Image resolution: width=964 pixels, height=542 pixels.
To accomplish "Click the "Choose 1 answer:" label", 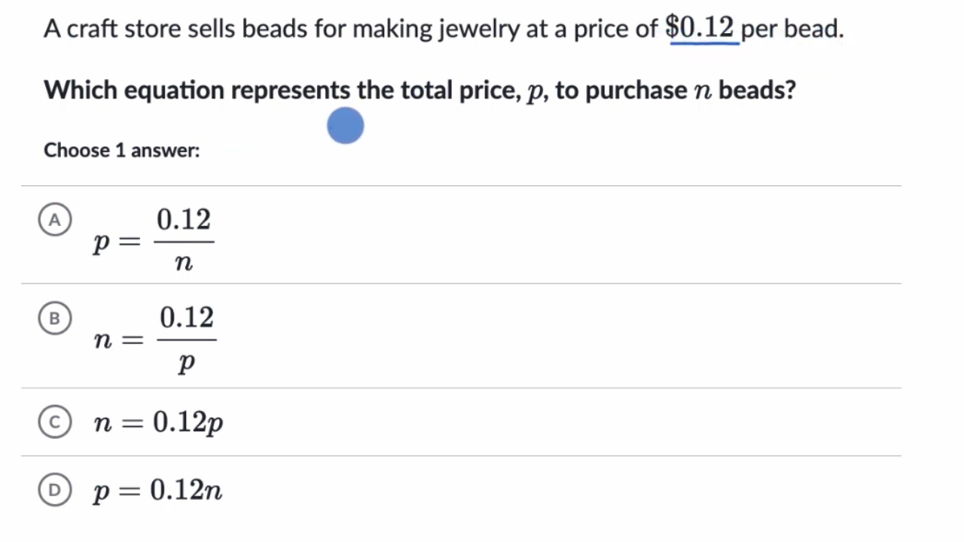I will 122,151.
